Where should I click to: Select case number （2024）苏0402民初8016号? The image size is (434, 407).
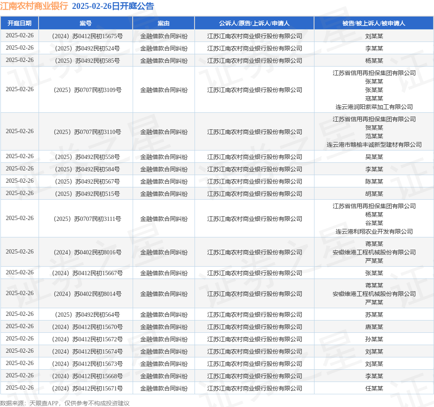(86, 252)
